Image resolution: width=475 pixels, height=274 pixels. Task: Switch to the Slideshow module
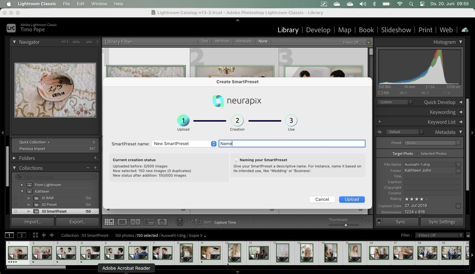point(396,30)
